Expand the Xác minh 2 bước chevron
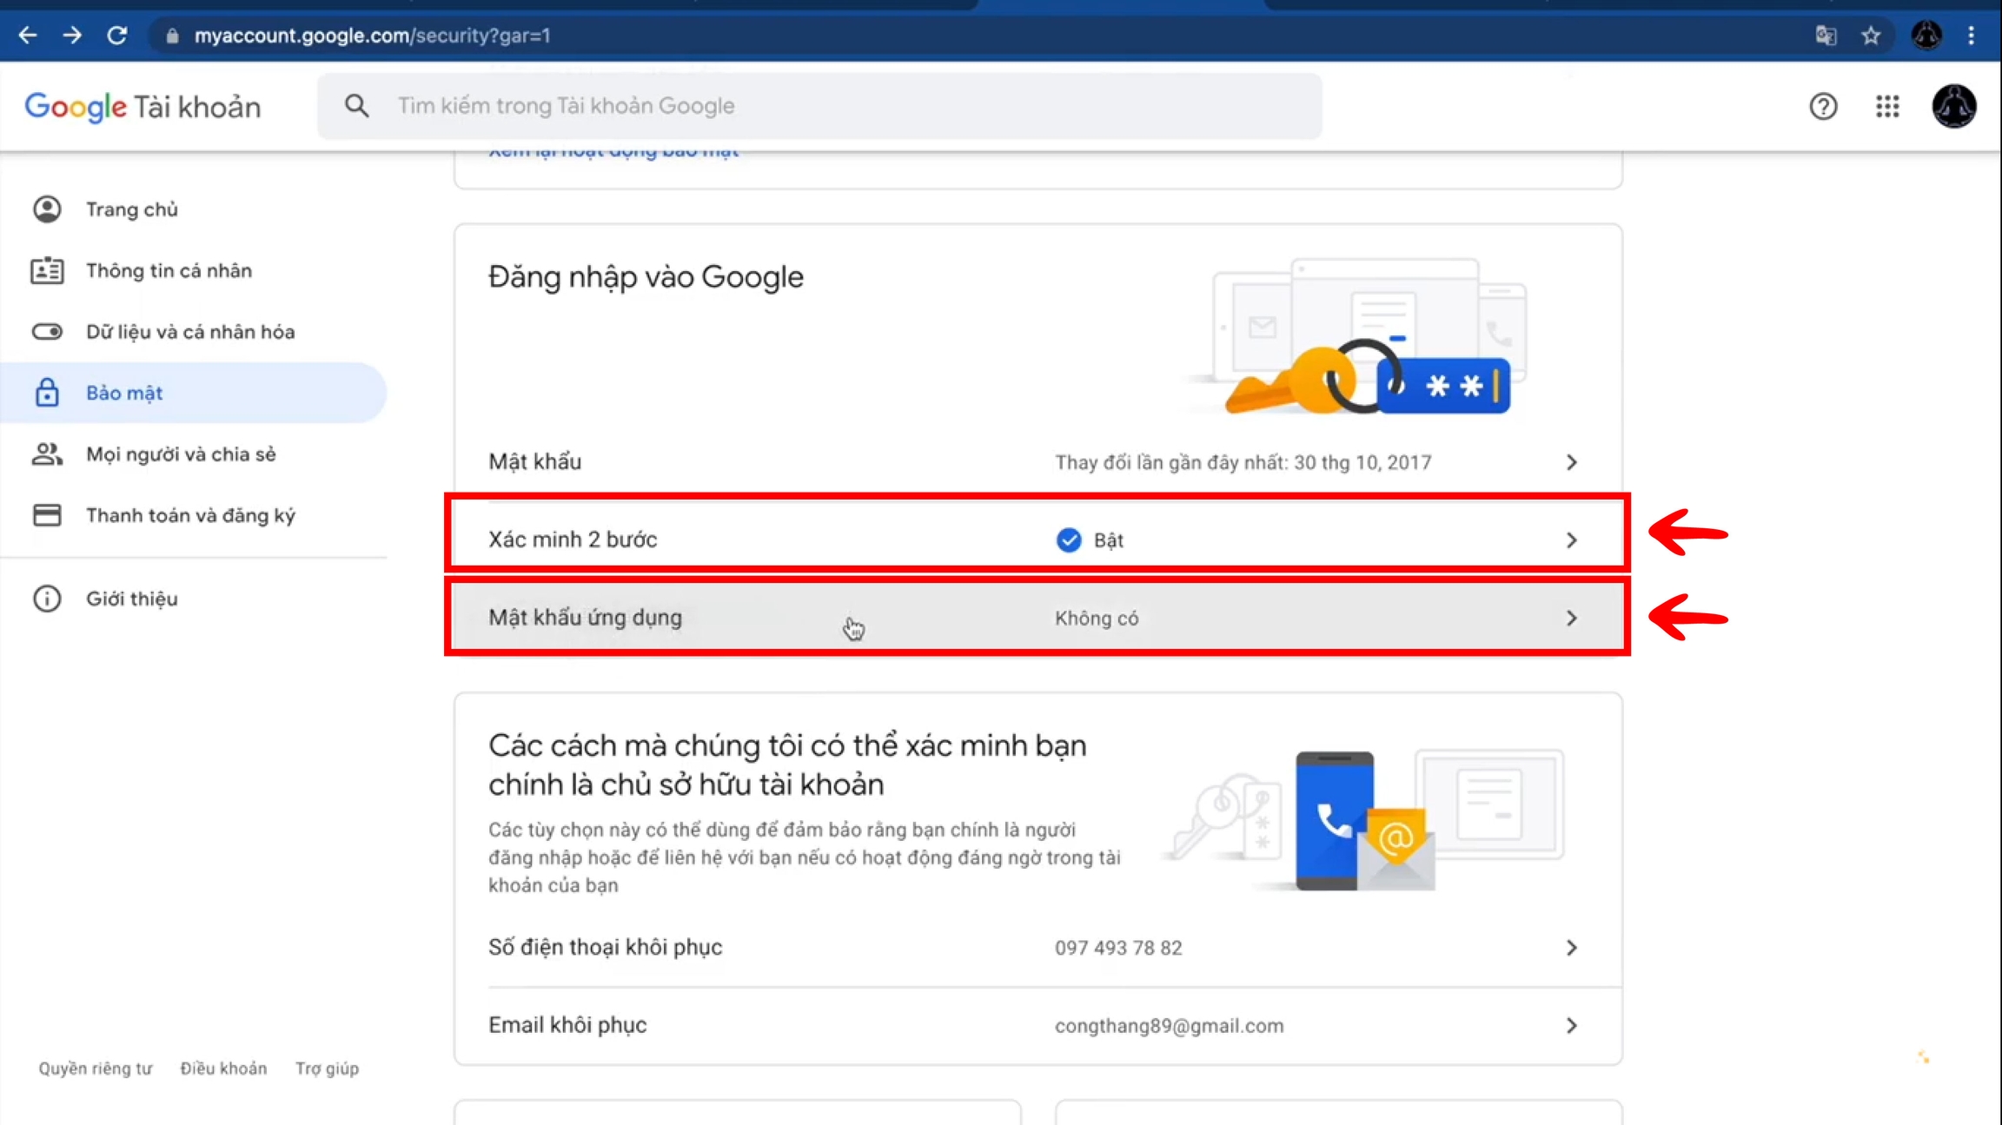The image size is (2002, 1125). (x=1571, y=539)
